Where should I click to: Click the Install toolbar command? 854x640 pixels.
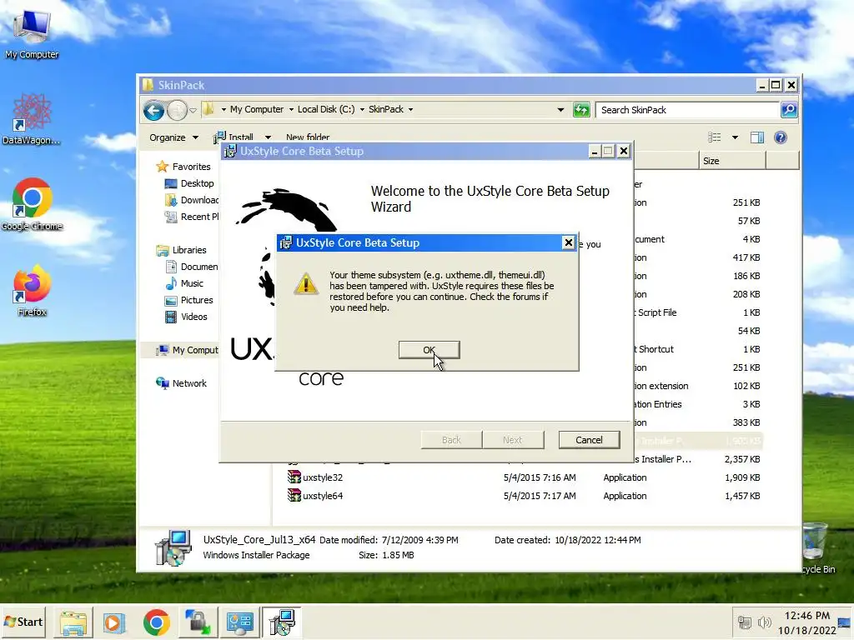tap(234, 137)
